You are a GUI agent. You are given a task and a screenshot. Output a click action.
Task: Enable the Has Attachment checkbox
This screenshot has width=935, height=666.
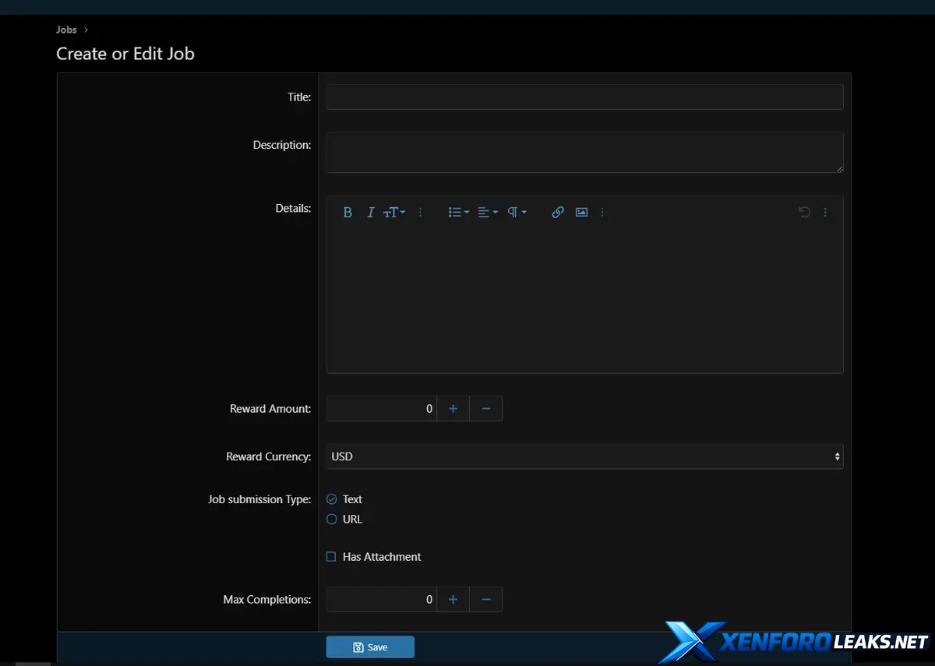pyautogui.click(x=331, y=557)
